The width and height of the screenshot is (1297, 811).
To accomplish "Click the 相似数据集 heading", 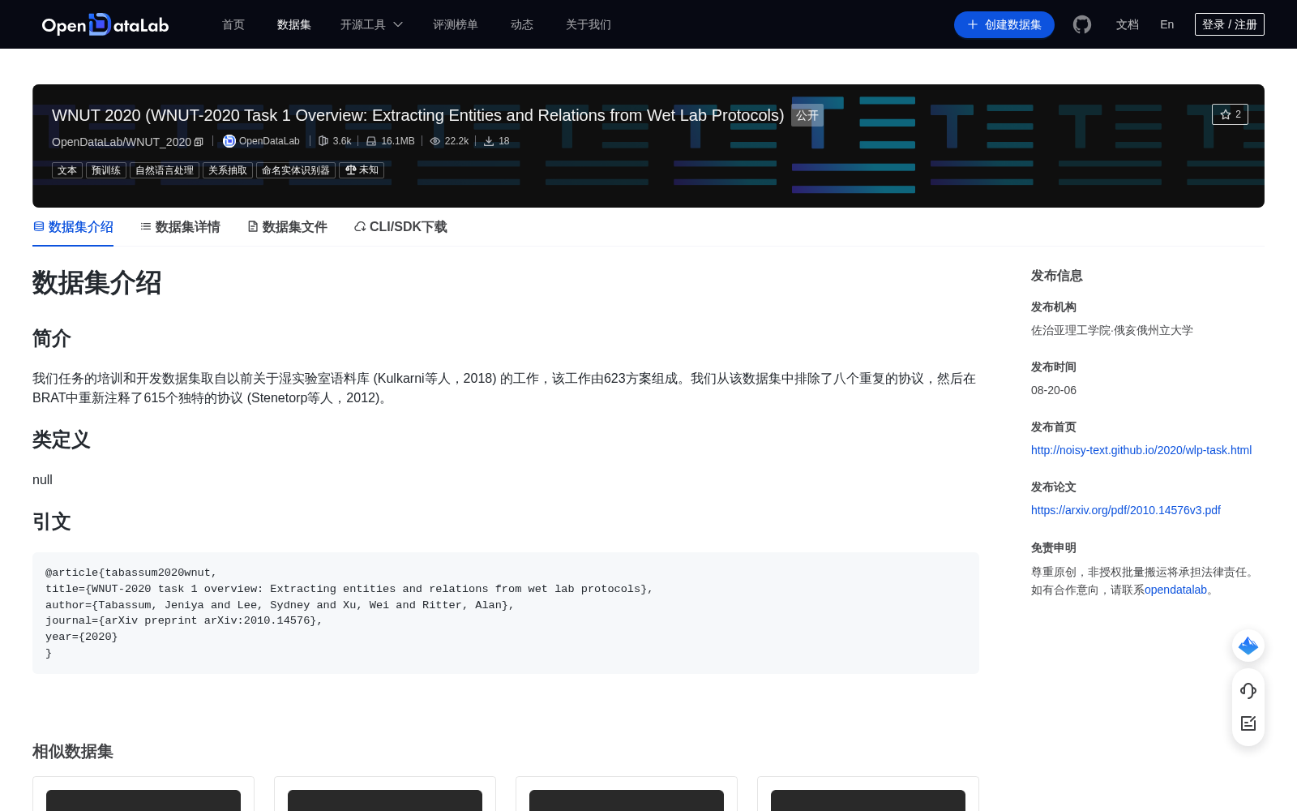I will point(73,752).
